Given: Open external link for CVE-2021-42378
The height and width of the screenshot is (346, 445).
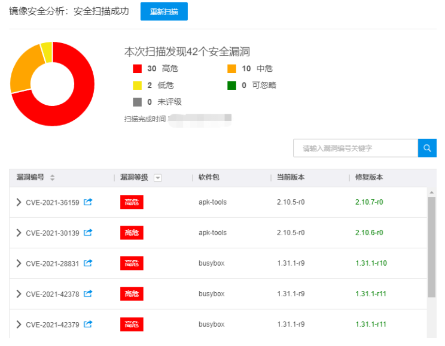Looking at the screenshot, I should 88,293.
